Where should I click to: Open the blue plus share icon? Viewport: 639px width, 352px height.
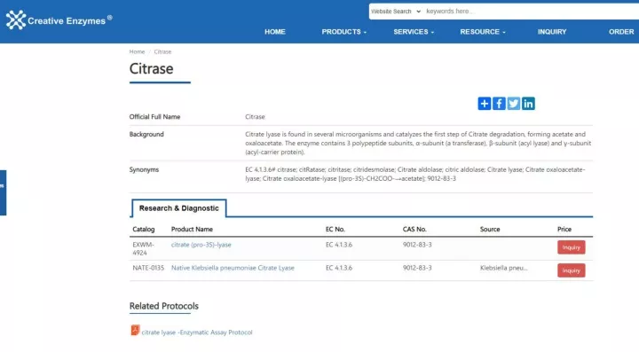(x=485, y=104)
